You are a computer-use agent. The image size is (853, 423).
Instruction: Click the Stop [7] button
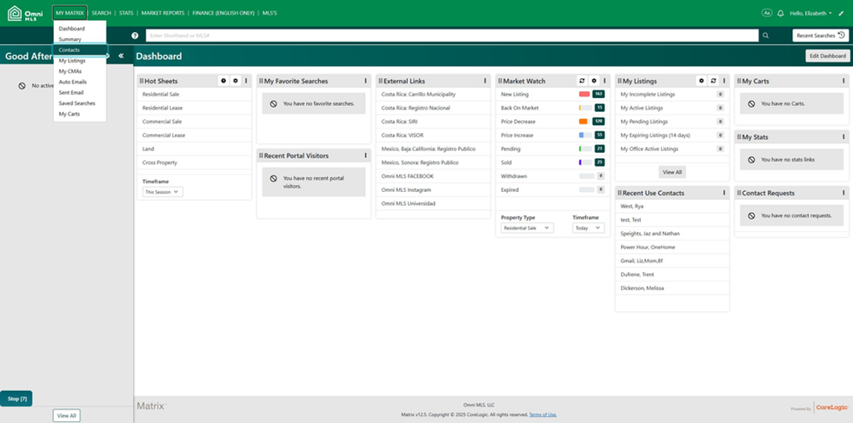coord(17,399)
